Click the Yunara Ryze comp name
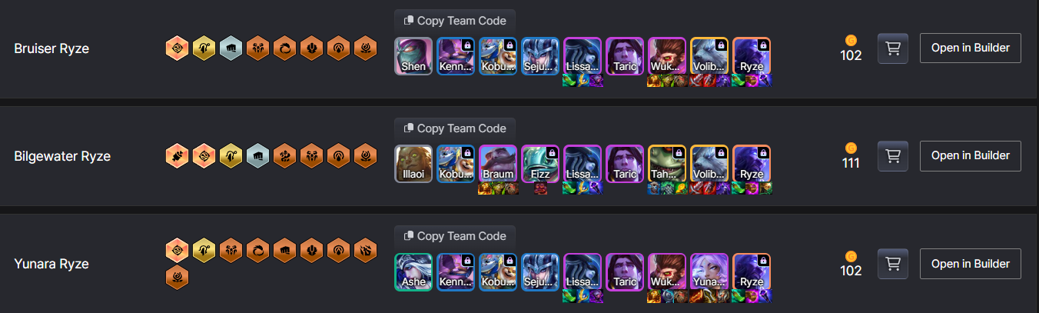The width and height of the screenshot is (1039, 313). pyautogui.click(x=51, y=264)
